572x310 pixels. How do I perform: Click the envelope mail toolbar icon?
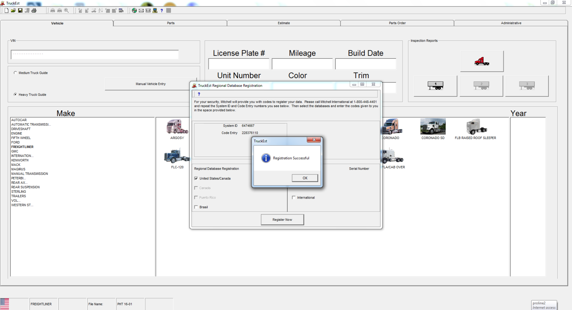click(x=141, y=10)
